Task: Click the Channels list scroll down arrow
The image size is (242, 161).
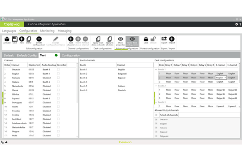Action: click(77, 137)
